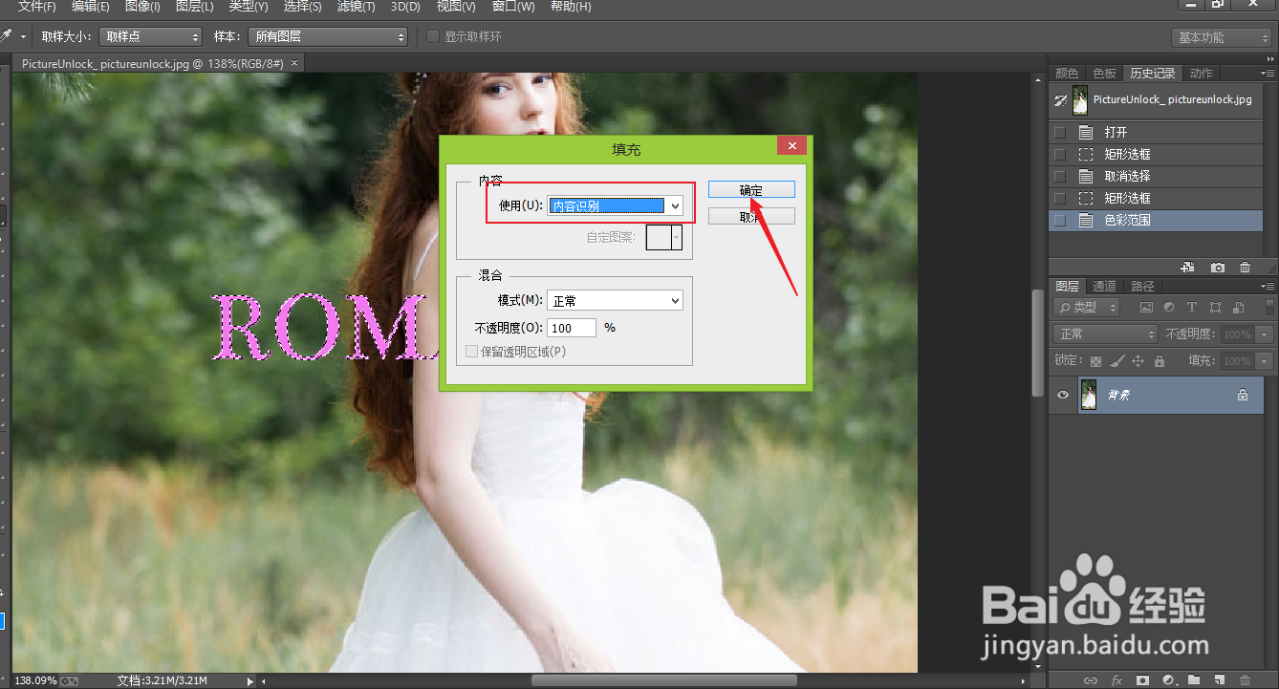Create a new layer

(1220, 680)
